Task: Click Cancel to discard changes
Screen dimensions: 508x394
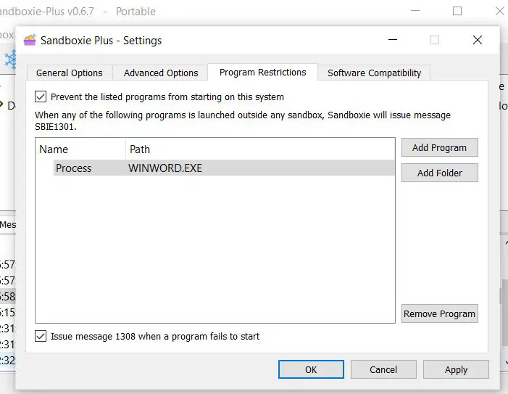Action: coord(383,369)
